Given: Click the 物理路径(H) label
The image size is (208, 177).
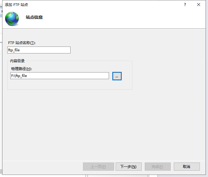Looking at the screenshot, I should [21, 69].
